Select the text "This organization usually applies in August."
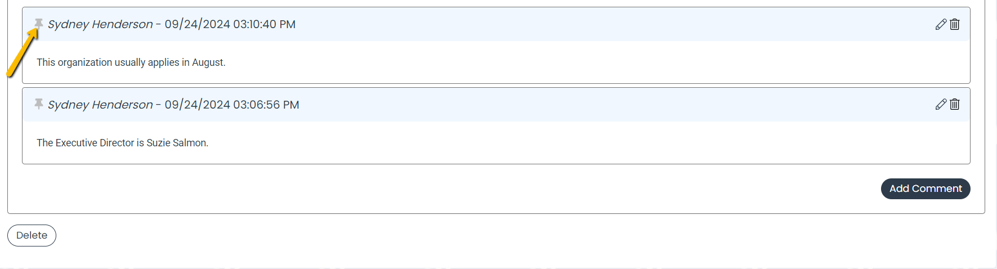The image size is (997, 269). (x=131, y=62)
